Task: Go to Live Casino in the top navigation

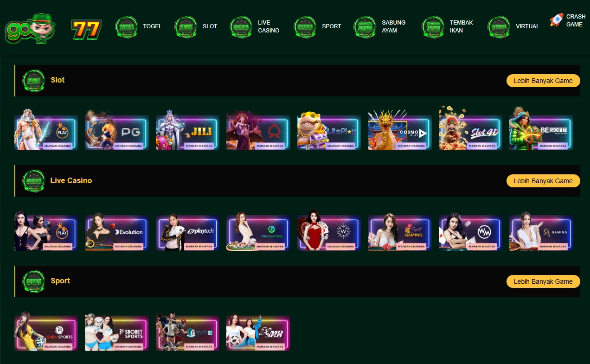Action: tap(255, 26)
